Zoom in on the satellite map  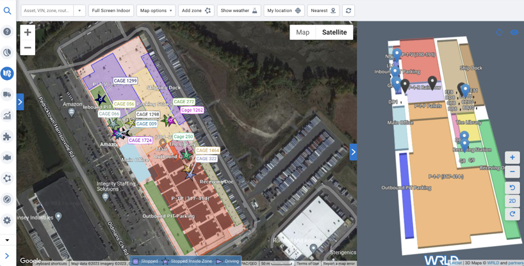(28, 32)
